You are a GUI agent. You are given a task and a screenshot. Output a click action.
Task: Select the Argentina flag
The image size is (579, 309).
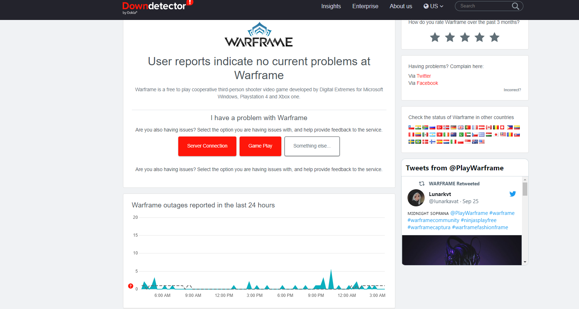pos(432,134)
